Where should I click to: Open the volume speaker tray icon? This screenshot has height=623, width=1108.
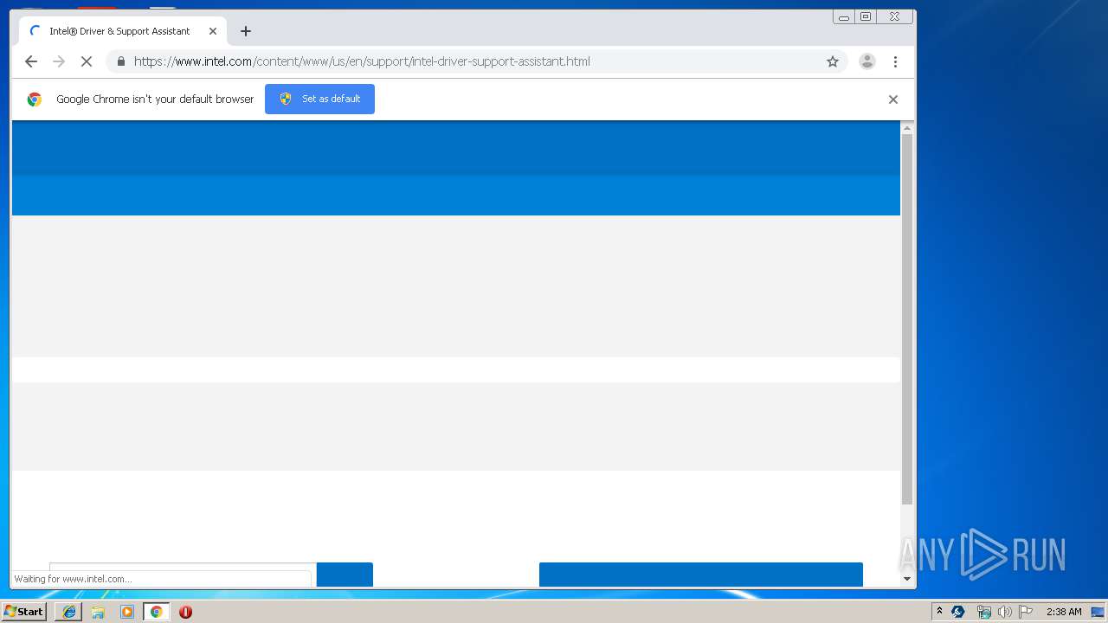coord(1004,612)
